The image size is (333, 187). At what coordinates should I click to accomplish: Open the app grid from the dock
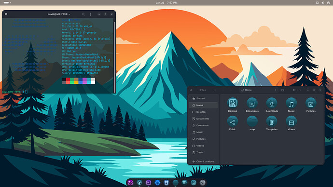(x=130, y=182)
